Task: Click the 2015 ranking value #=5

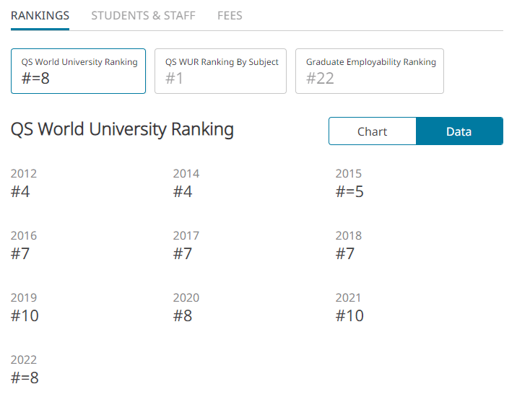Action: click(349, 191)
